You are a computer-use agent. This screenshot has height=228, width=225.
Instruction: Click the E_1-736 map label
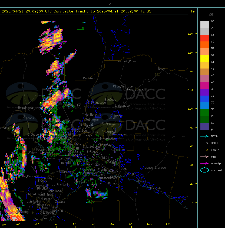point(152,80)
